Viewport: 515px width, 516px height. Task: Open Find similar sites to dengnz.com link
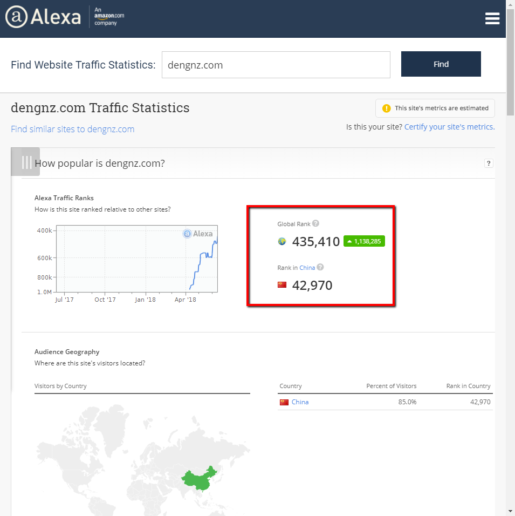73,129
